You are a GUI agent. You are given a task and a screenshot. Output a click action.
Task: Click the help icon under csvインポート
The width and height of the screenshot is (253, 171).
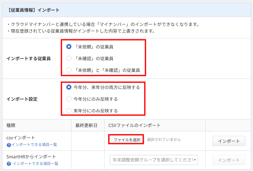9,145
